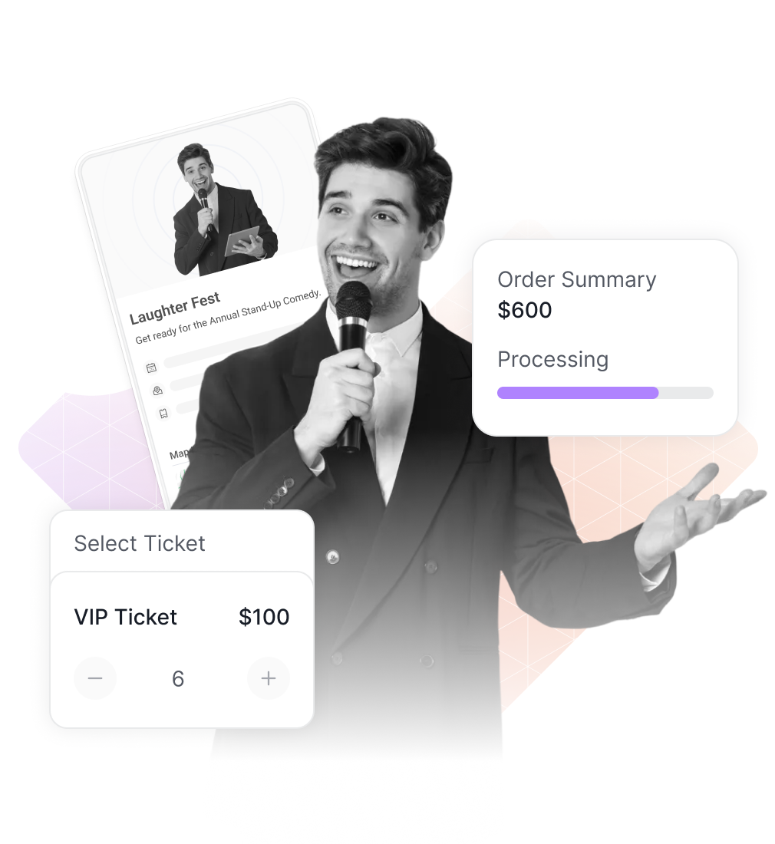Click the unfilled gray progress track end
The width and height of the screenshot is (775, 844).
coord(686,392)
